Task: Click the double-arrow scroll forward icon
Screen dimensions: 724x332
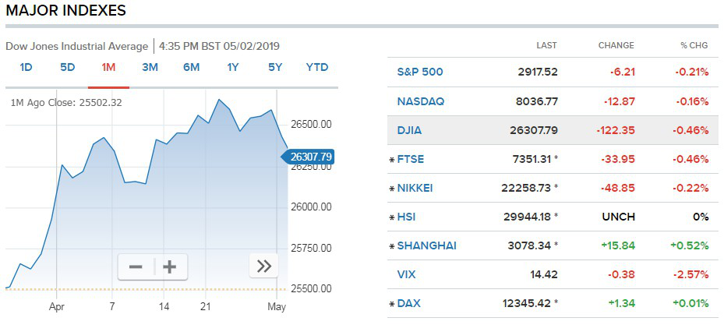Action: [264, 266]
